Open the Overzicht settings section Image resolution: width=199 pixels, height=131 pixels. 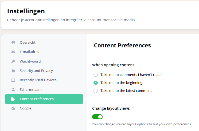(x=28, y=43)
